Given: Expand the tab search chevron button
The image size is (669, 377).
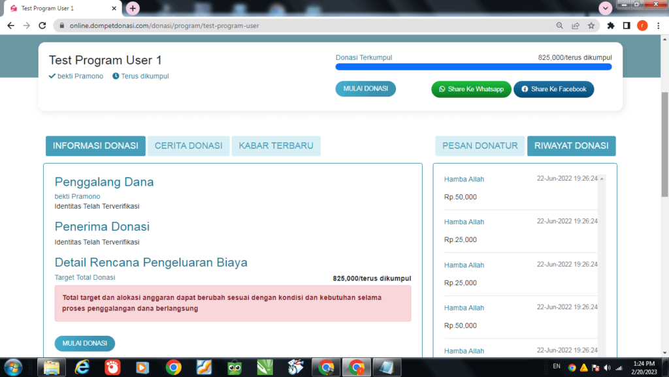Looking at the screenshot, I should [x=606, y=8].
